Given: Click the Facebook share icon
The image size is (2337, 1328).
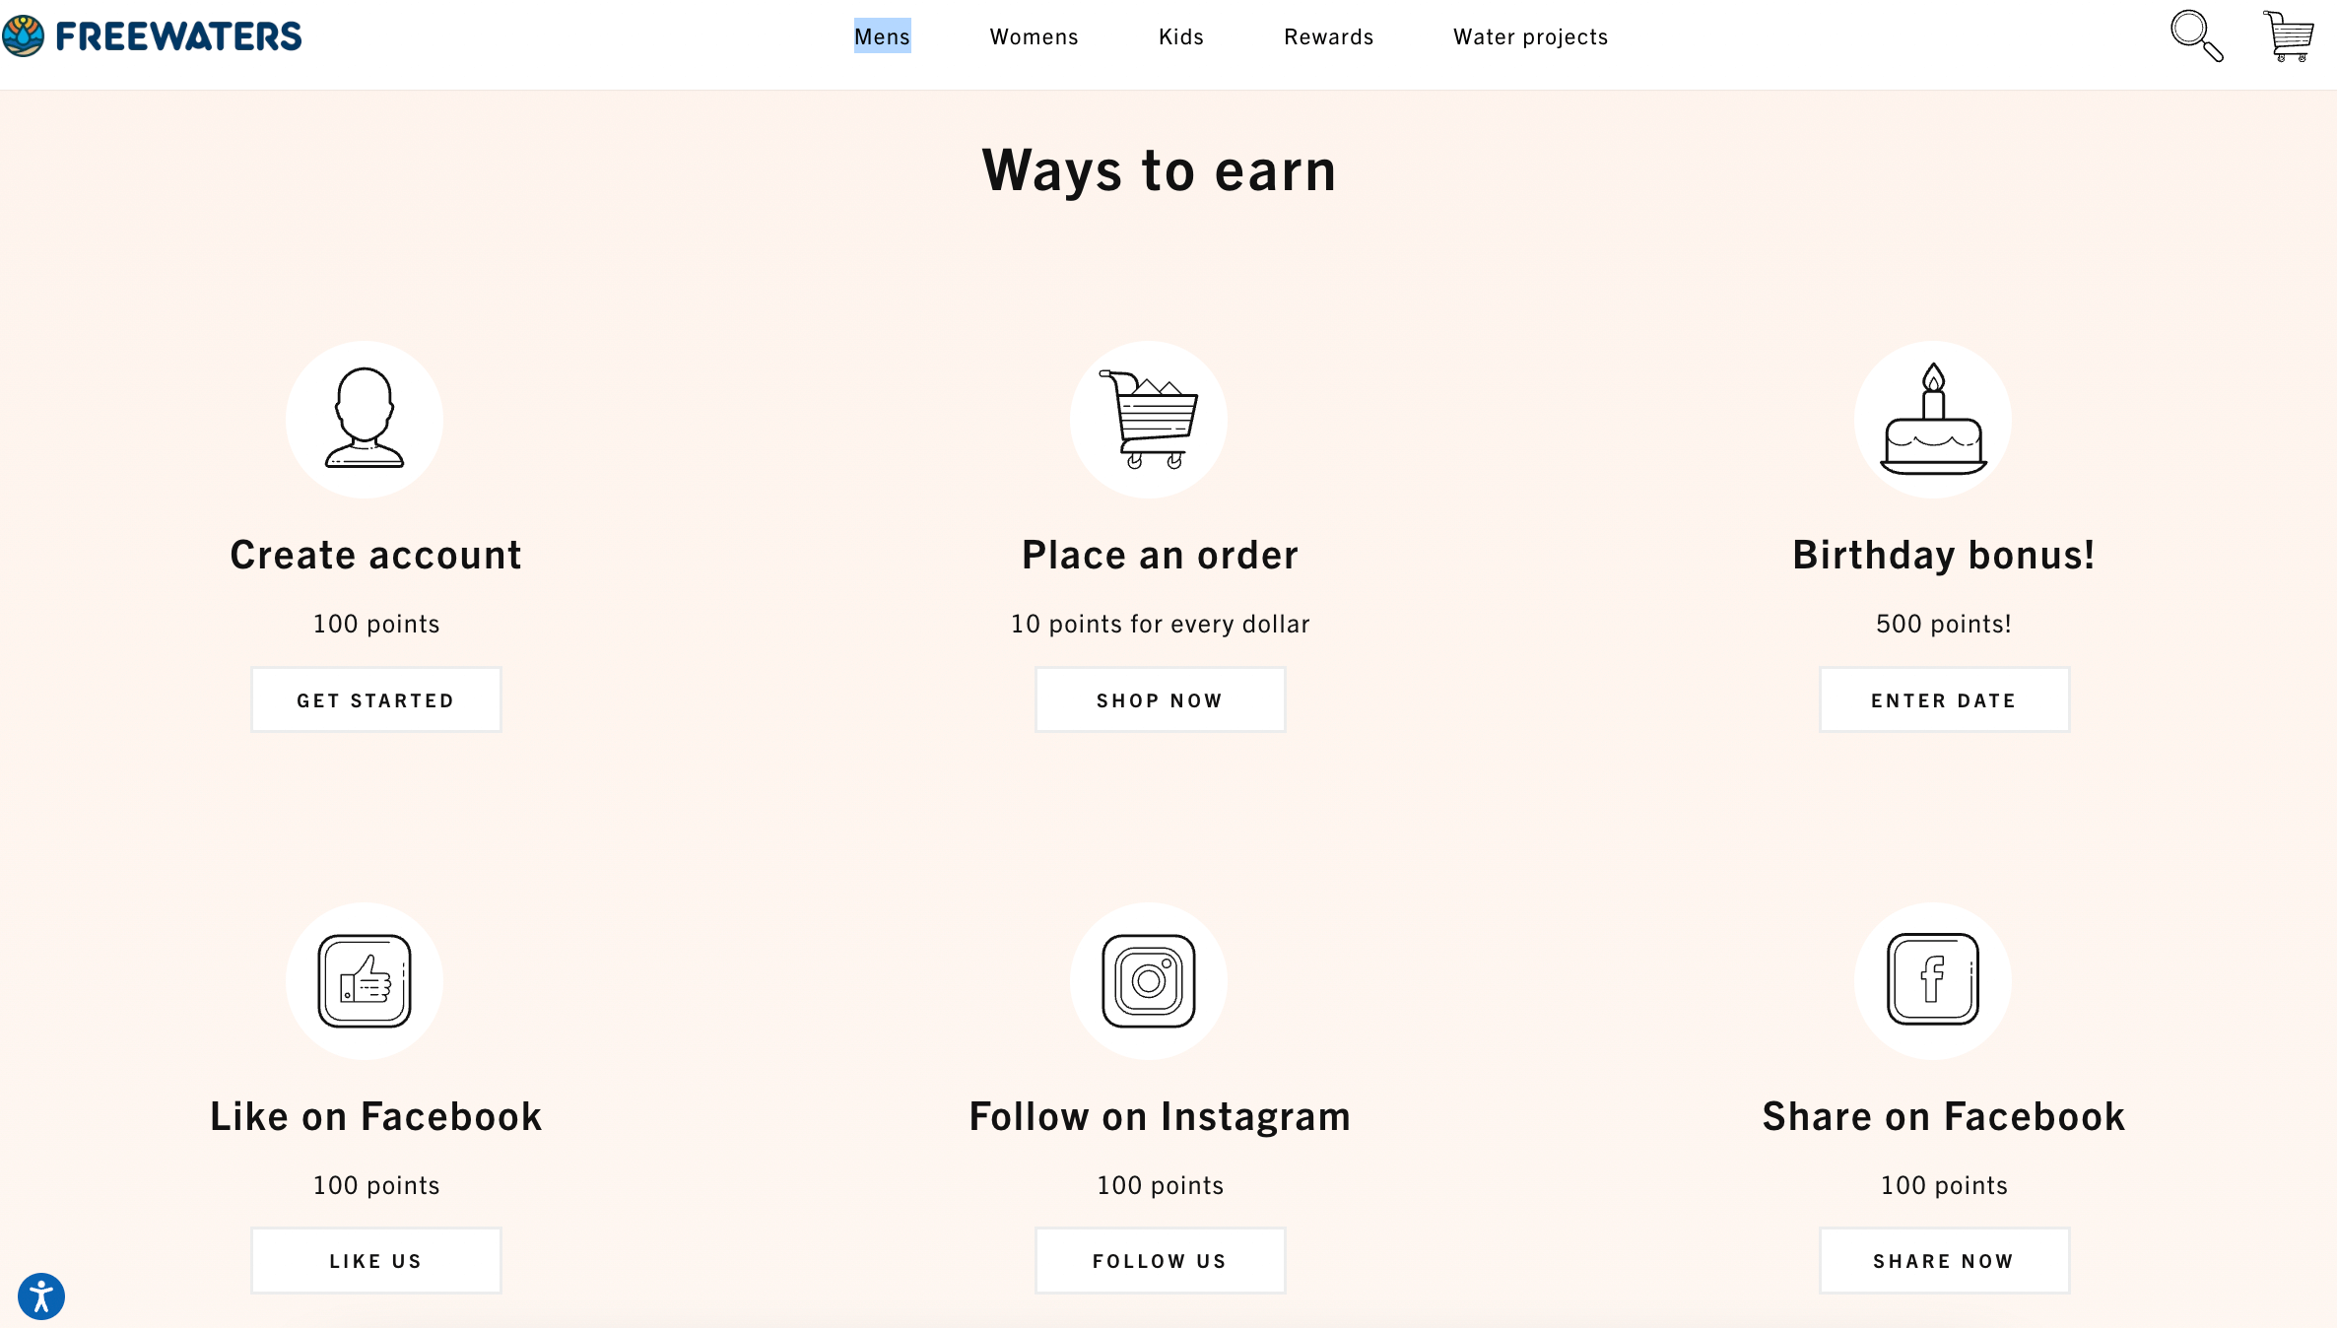Looking at the screenshot, I should pyautogui.click(x=1934, y=981).
